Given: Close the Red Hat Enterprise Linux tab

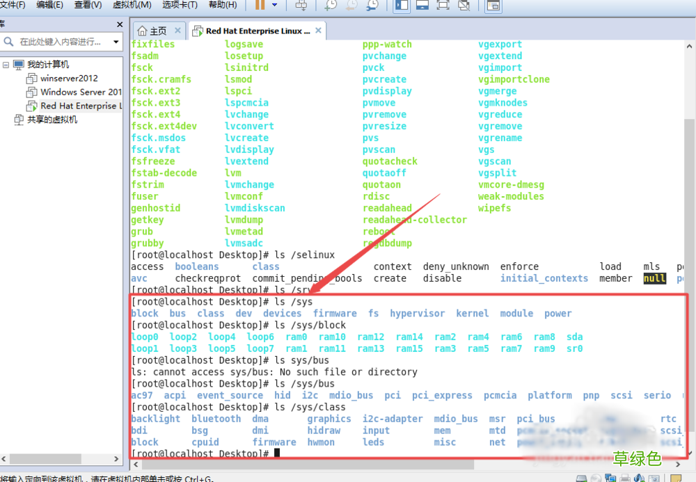Looking at the screenshot, I should pos(319,30).
